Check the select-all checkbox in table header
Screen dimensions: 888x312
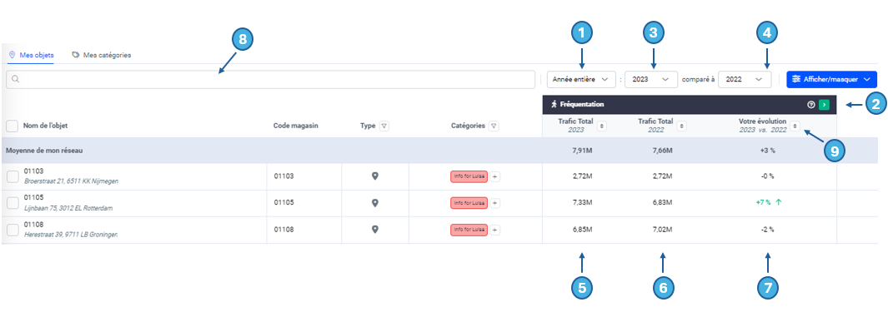12,126
